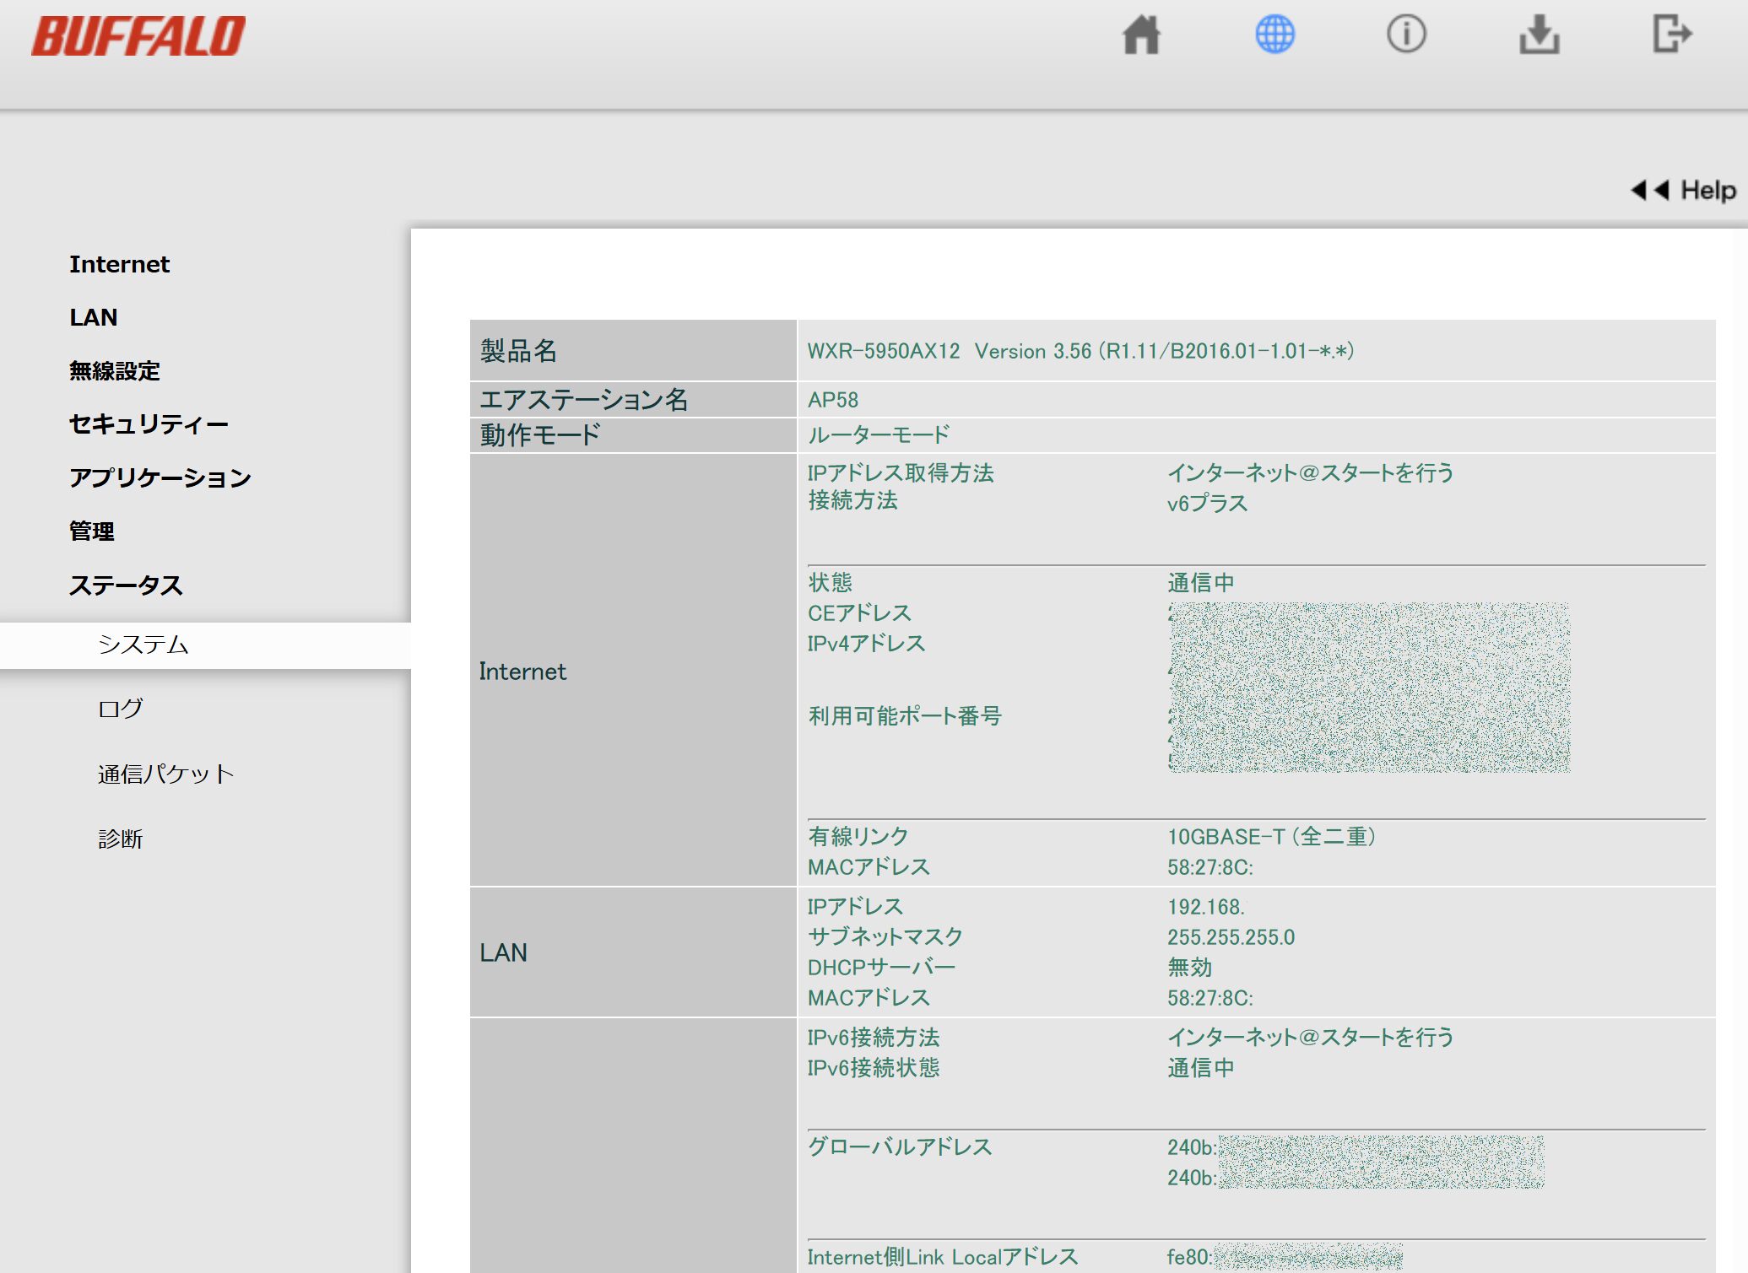
Task: Click the サブネットマスク label
Action: click(885, 937)
